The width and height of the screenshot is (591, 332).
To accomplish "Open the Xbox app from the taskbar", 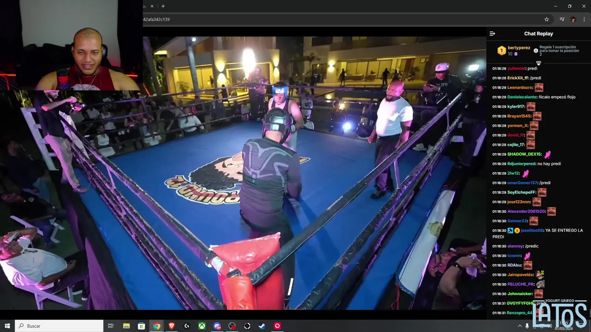I will (x=202, y=326).
